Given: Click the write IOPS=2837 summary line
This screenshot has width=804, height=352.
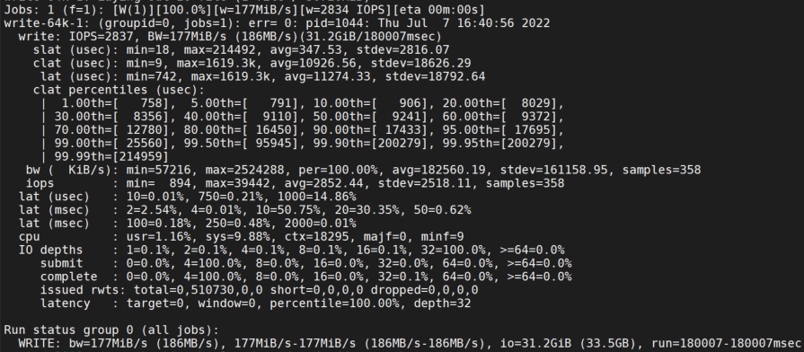Looking at the screenshot, I should coord(229,37).
